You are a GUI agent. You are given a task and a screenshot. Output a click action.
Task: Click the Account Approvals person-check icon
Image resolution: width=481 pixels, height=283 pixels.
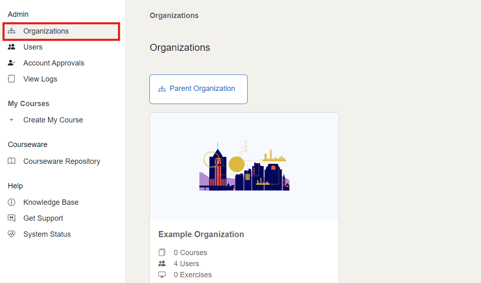[11, 63]
